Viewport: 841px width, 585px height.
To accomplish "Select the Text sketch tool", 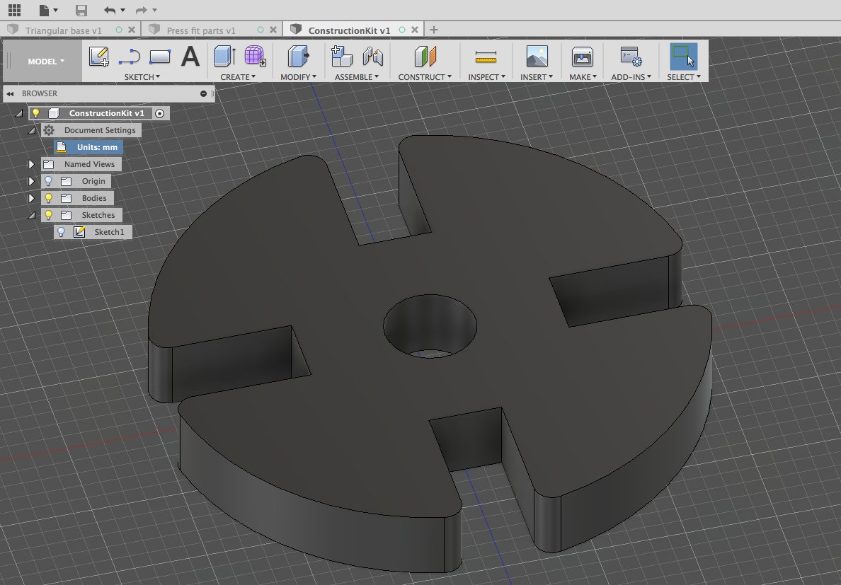I will (190, 57).
